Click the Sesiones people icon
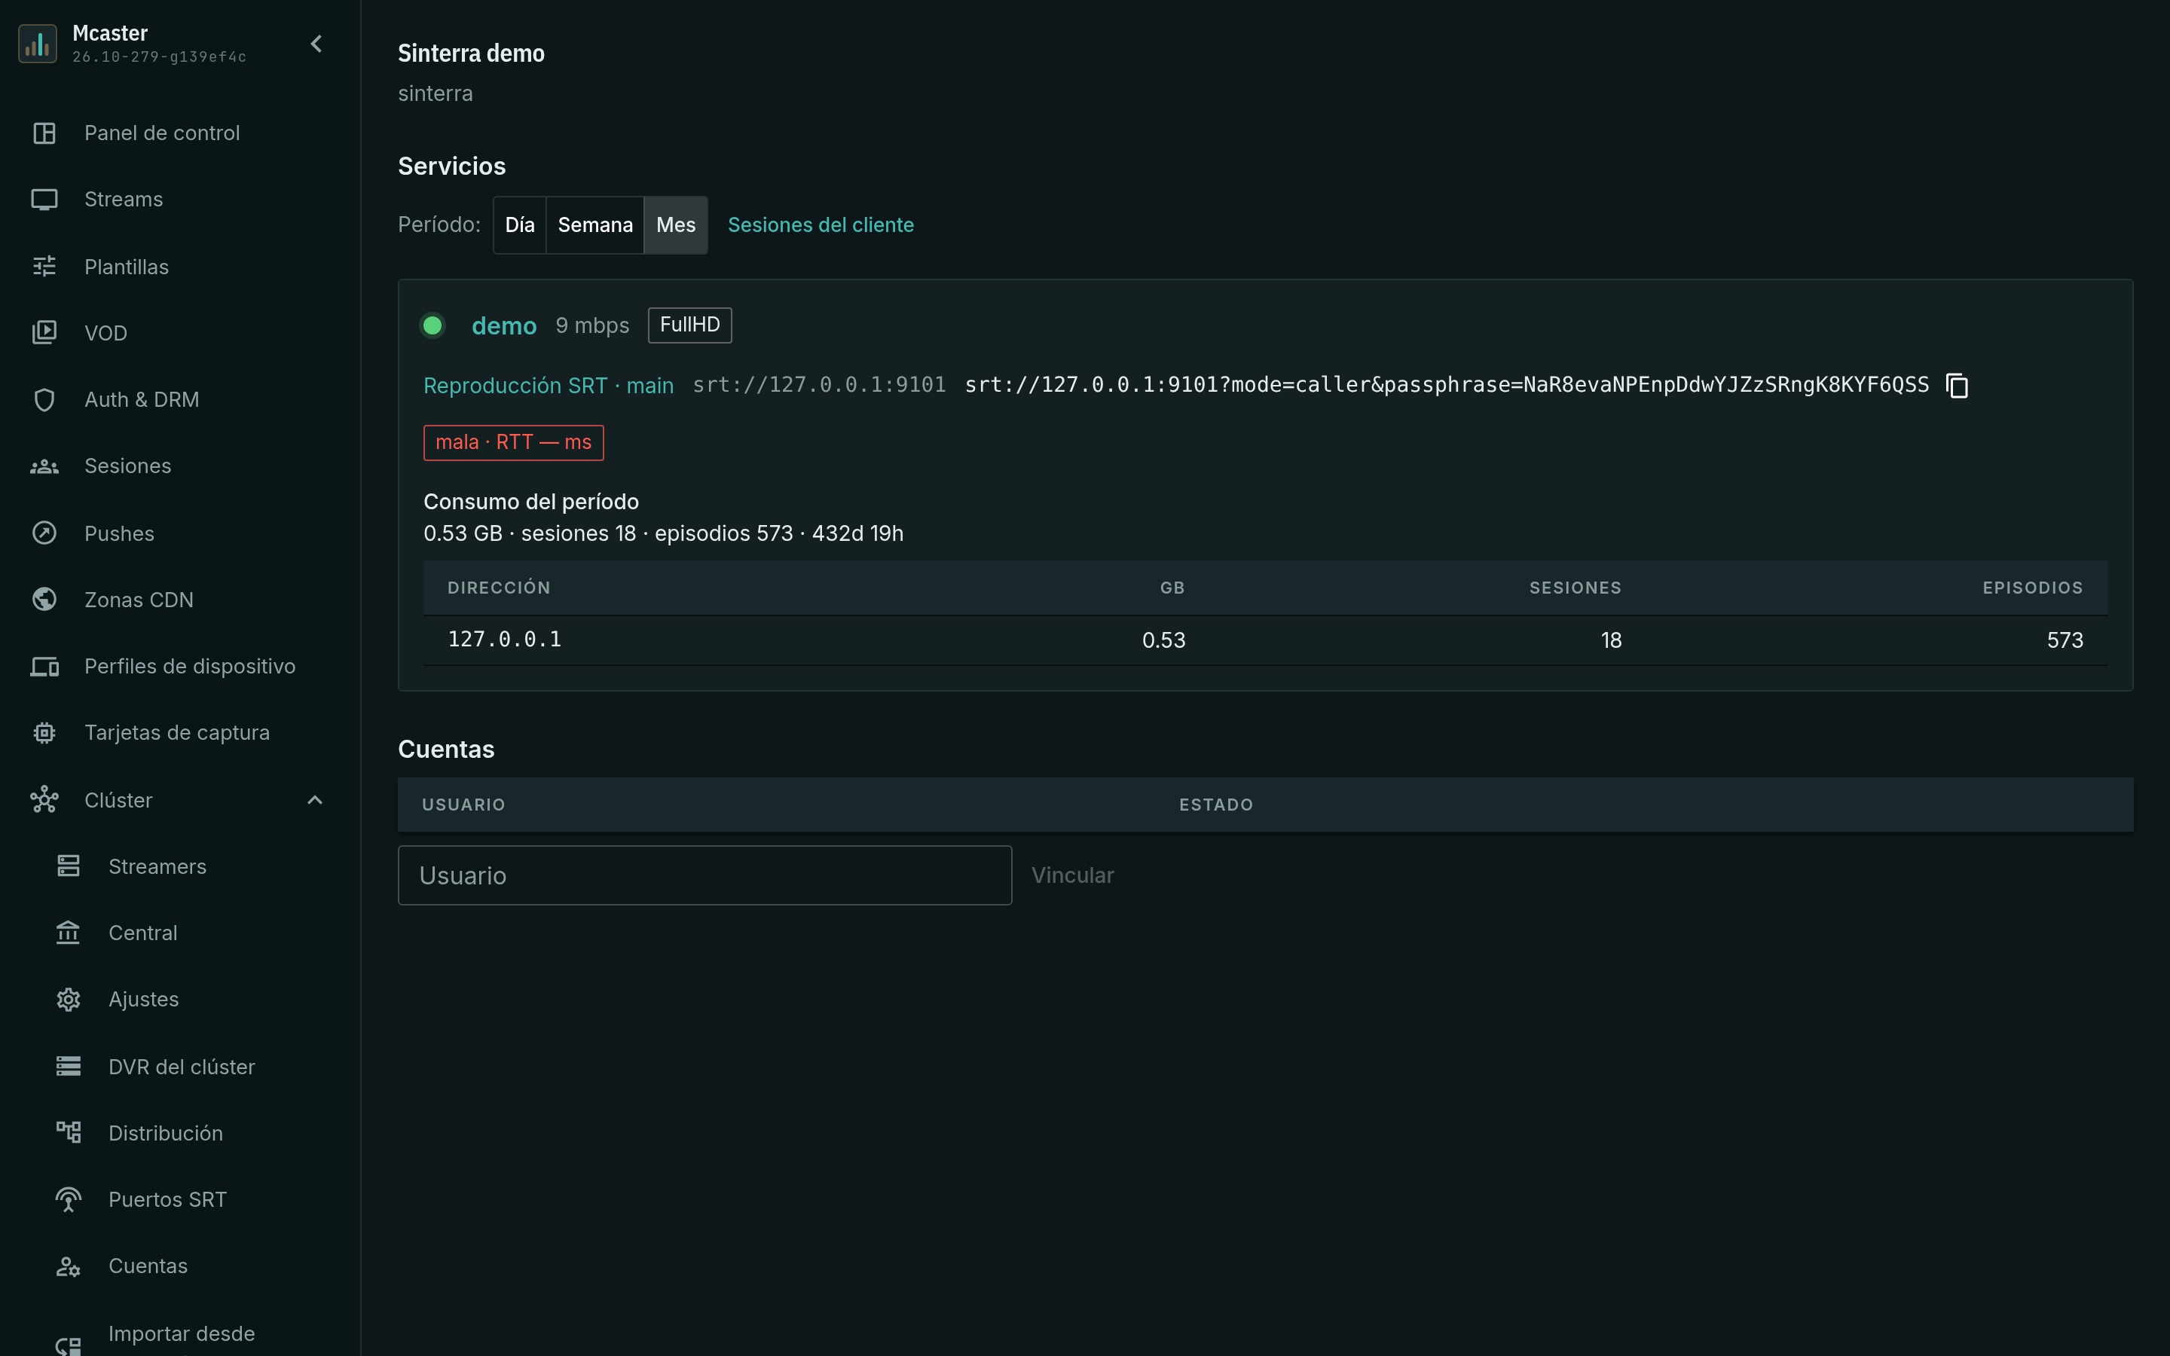Screen dimensions: 2170x1356 (x=44, y=466)
